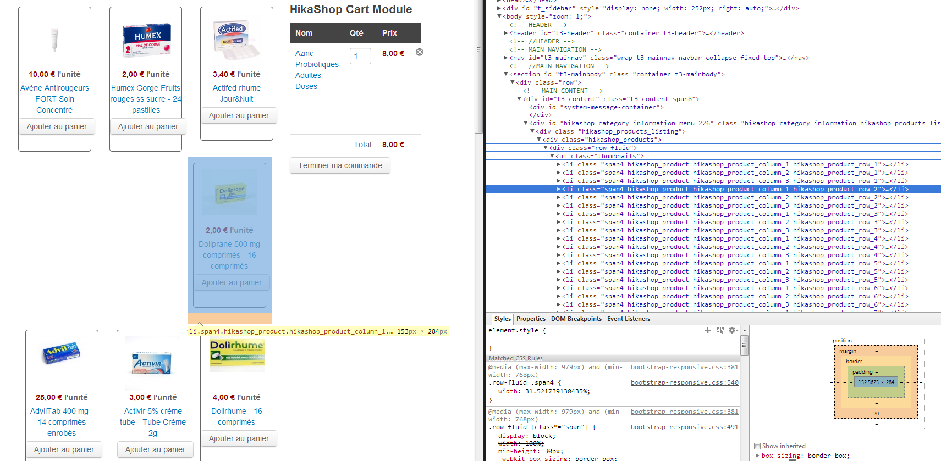Open Avène Antirougeurs FORT Soin Concentré link
This screenshot has width=941, height=461.
tap(54, 99)
